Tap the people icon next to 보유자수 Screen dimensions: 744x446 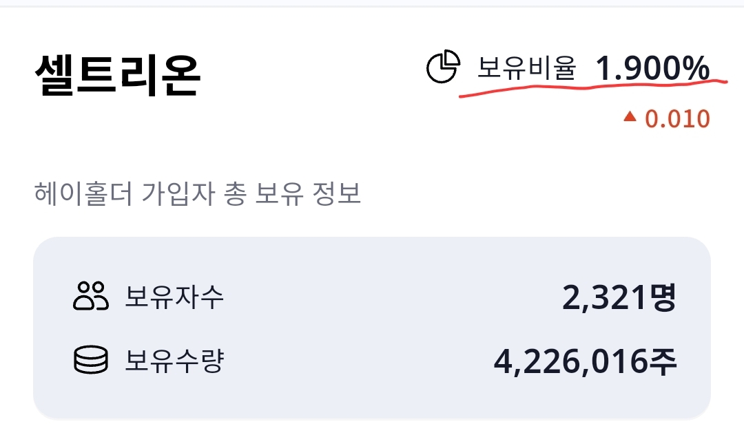click(x=91, y=296)
